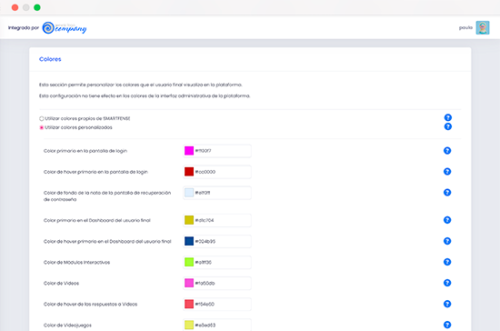The width and height of the screenshot is (500, 331).
Task: Click light blue swatch for recovery note
Action: tap(189, 193)
